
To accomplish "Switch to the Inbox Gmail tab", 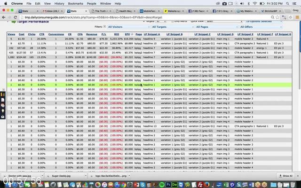I will pos(52,11).
